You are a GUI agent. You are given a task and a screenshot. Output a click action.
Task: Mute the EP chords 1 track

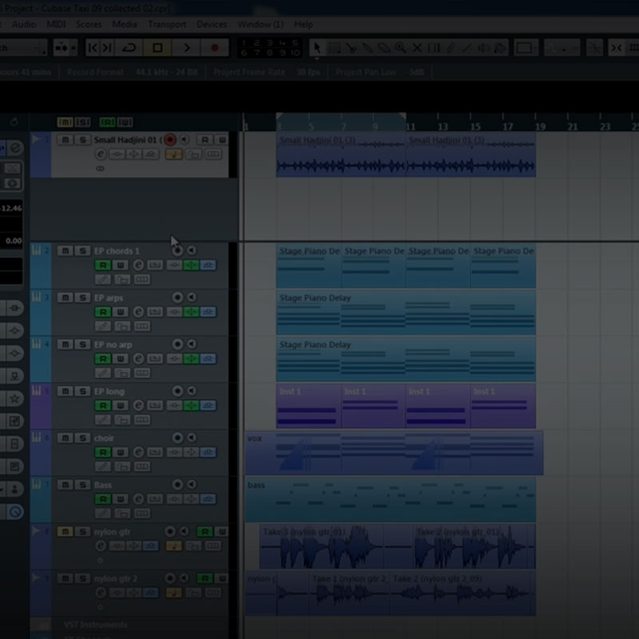(x=65, y=251)
